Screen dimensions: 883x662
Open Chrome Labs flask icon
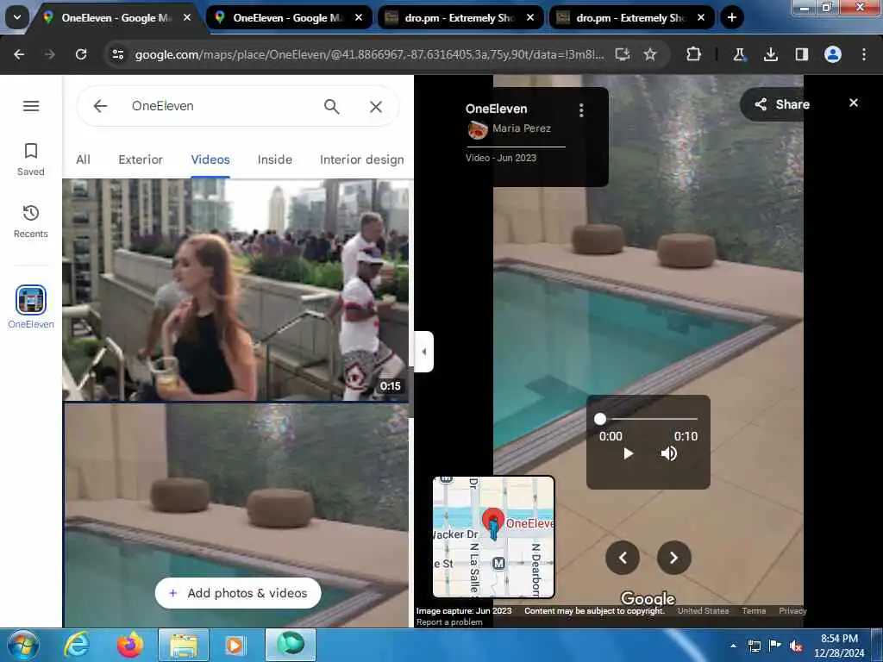pos(739,54)
